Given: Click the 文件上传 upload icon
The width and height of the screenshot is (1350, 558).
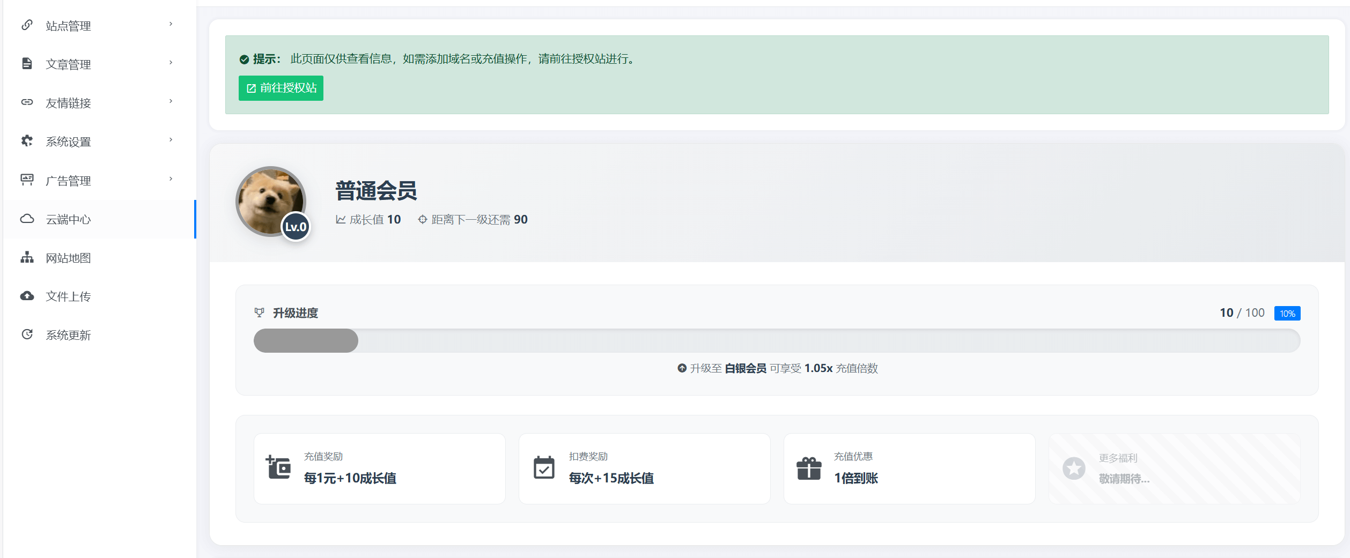Looking at the screenshot, I should tap(27, 296).
